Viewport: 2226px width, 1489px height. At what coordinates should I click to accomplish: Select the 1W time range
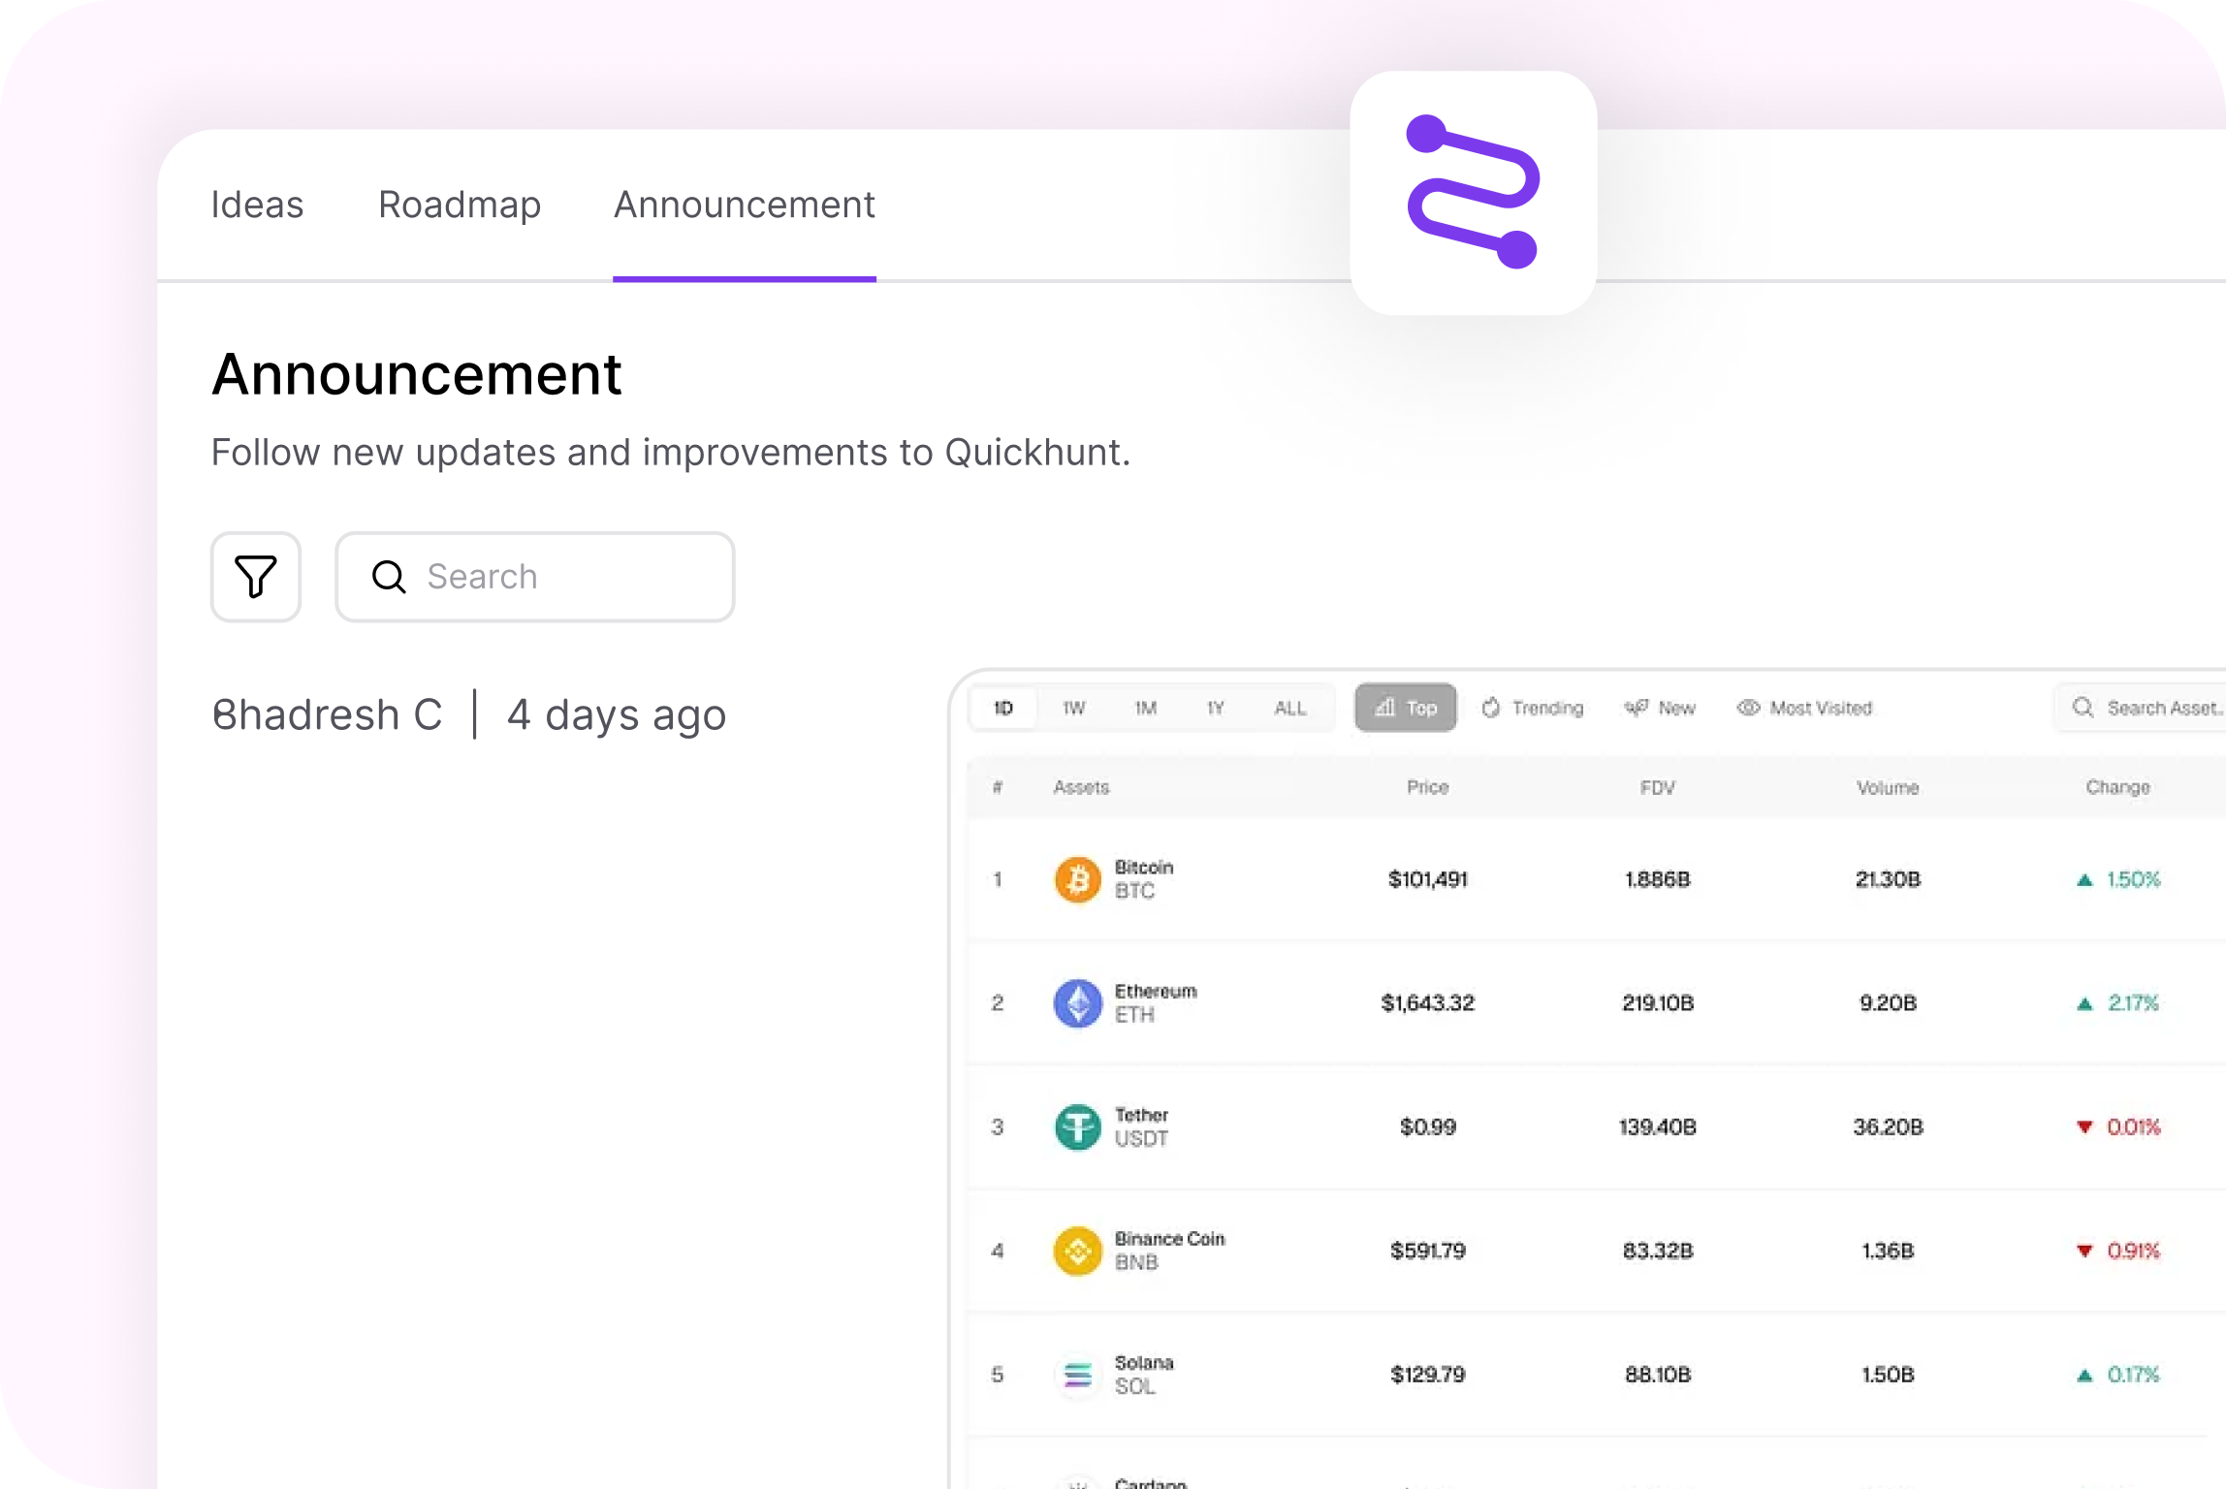pyautogui.click(x=1073, y=708)
